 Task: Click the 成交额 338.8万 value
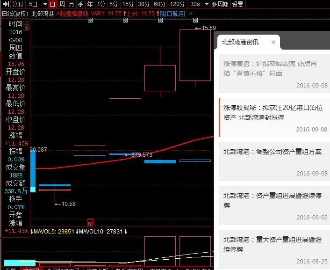[x=16, y=191]
